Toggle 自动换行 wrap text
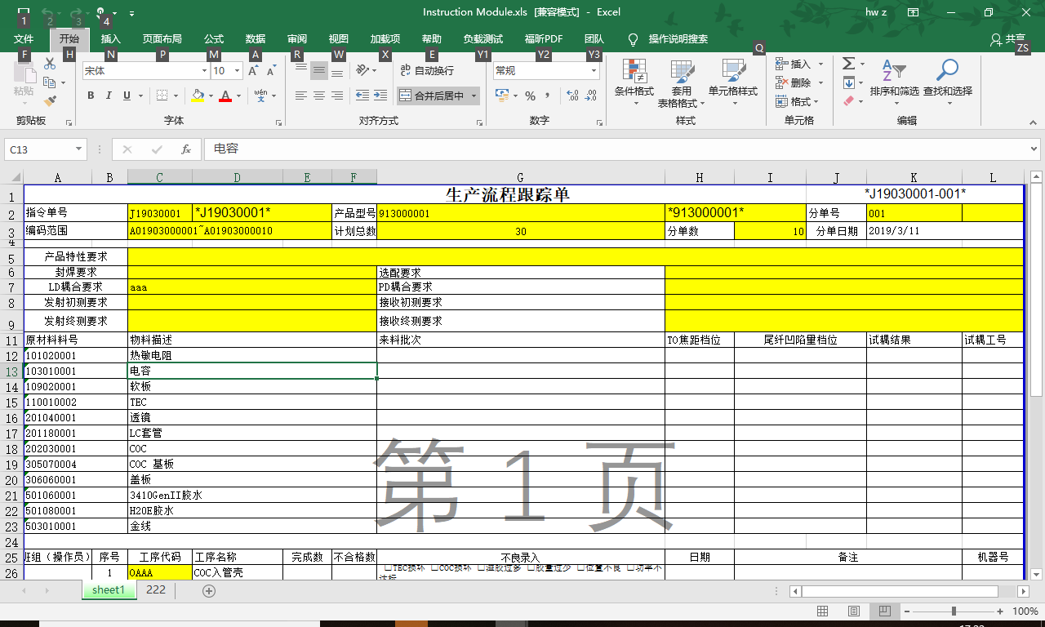The height and width of the screenshot is (627, 1045). click(426, 71)
